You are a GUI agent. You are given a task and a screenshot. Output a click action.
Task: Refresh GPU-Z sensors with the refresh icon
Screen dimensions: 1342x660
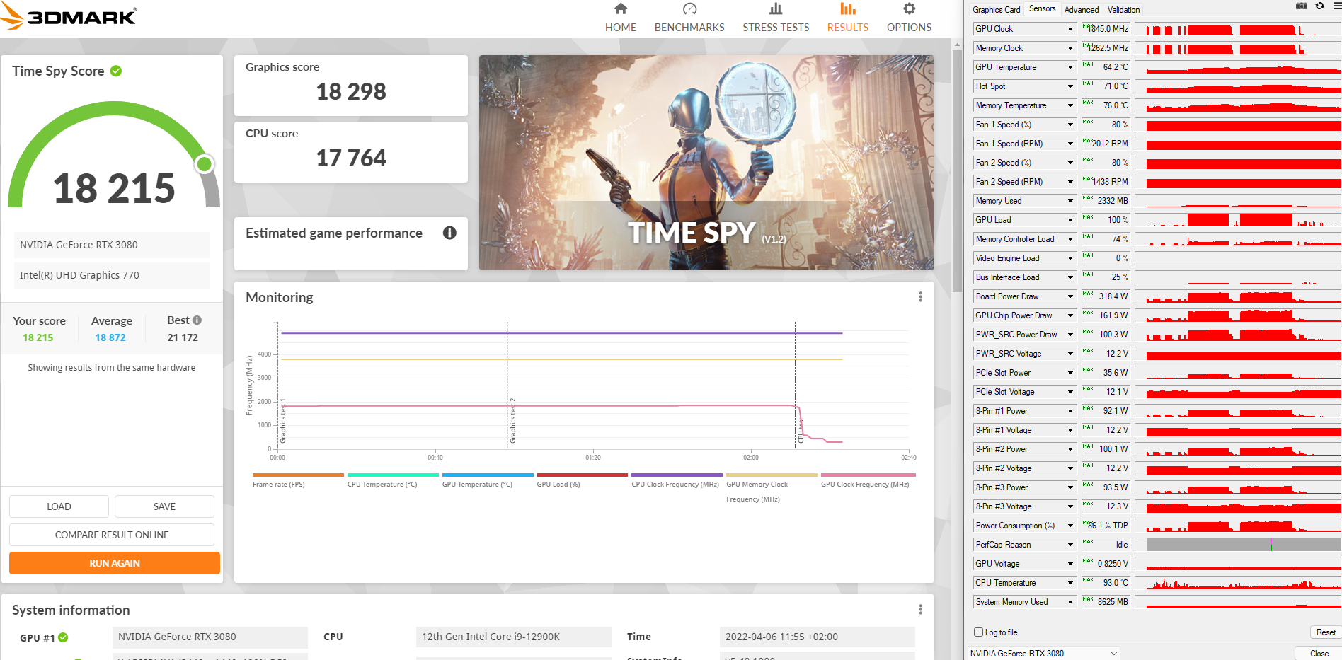tap(1319, 6)
